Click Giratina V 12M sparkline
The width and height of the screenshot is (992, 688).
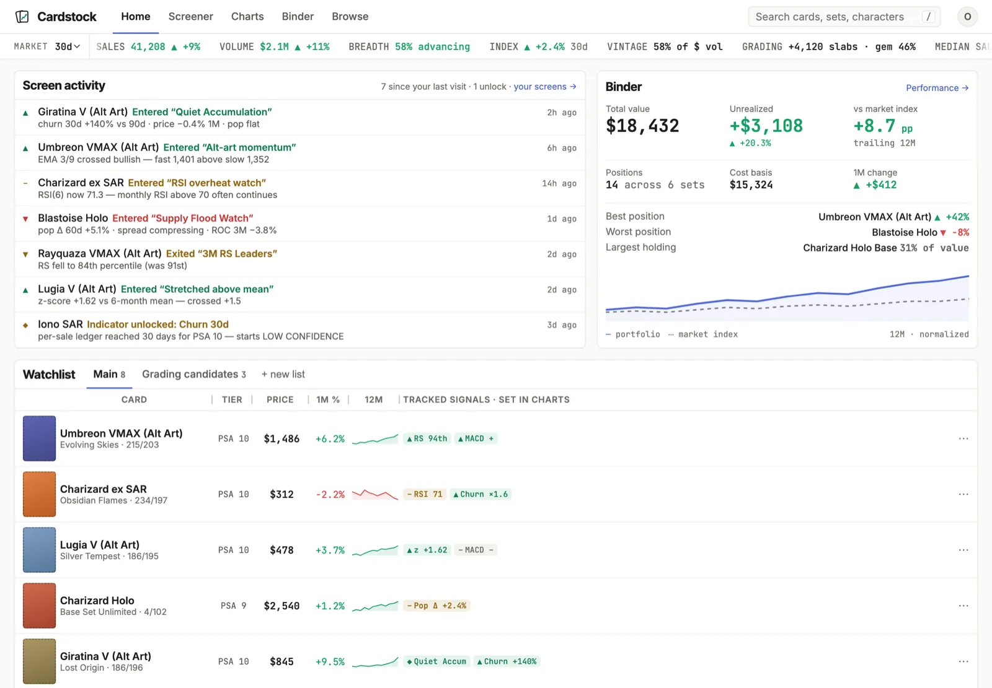375,661
